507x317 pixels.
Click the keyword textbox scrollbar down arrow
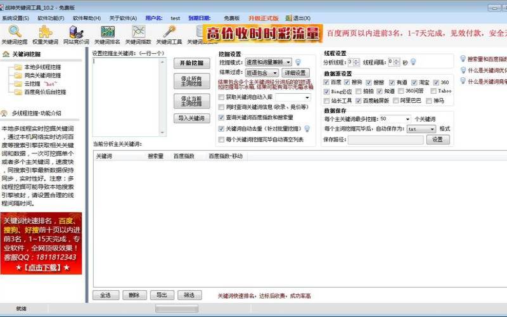(x=163, y=133)
